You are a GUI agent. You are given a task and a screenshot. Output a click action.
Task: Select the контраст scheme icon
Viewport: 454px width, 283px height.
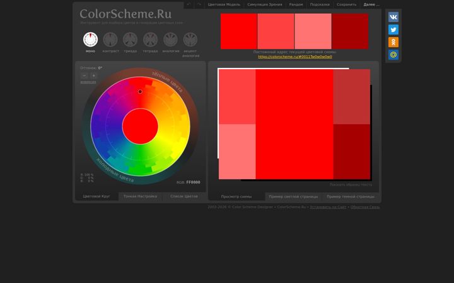coord(110,39)
